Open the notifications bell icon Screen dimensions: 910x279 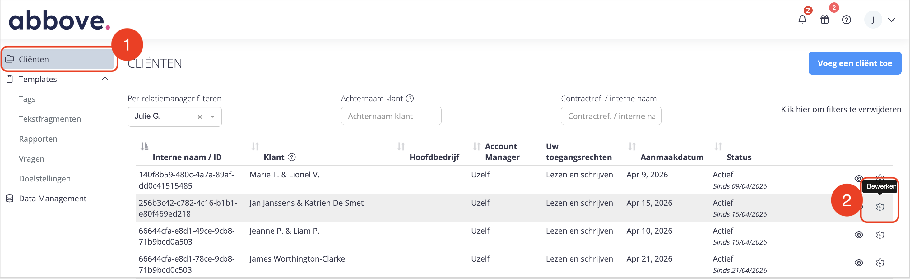802,20
